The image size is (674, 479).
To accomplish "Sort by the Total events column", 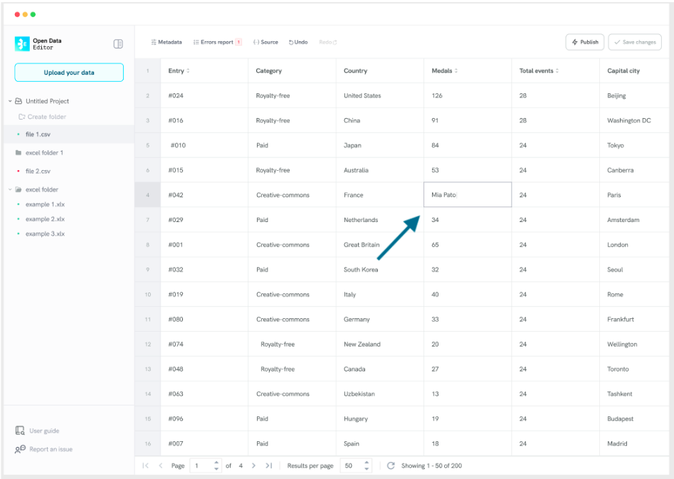I will click(557, 71).
